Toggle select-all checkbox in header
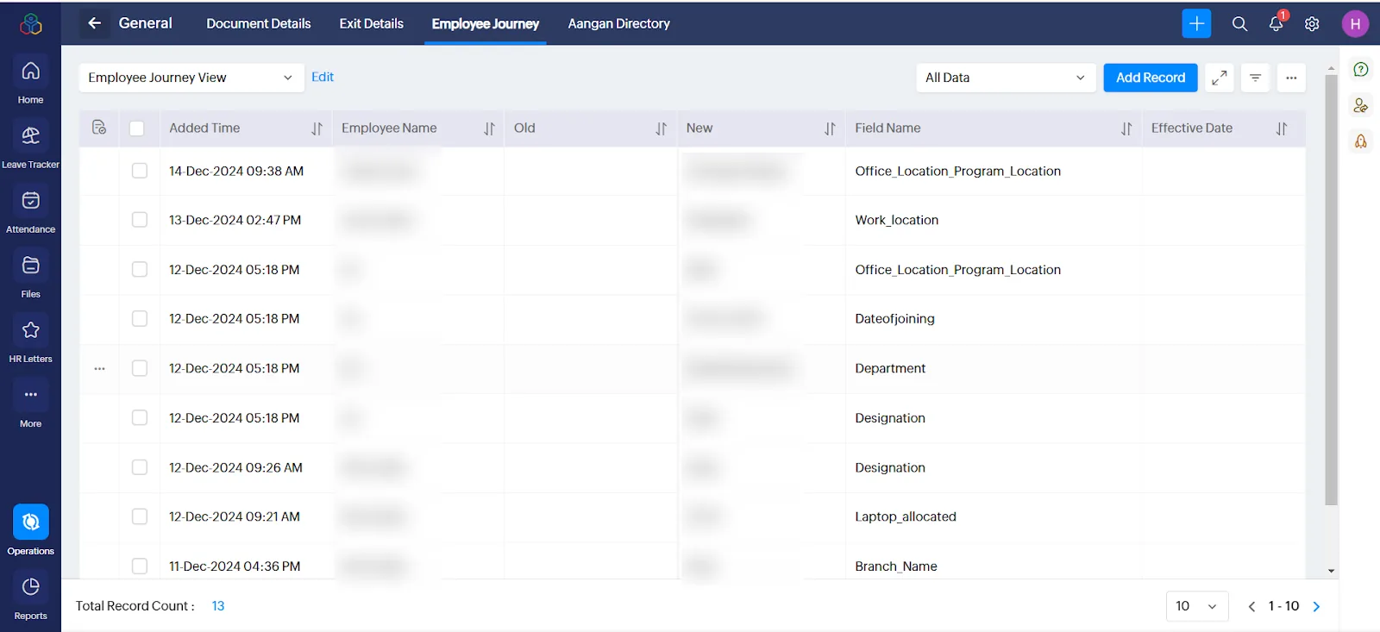 tap(136, 128)
